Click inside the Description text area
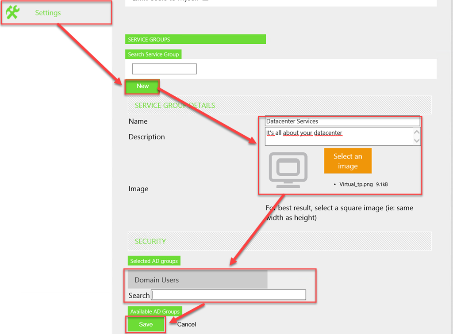 click(x=338, y=136)
